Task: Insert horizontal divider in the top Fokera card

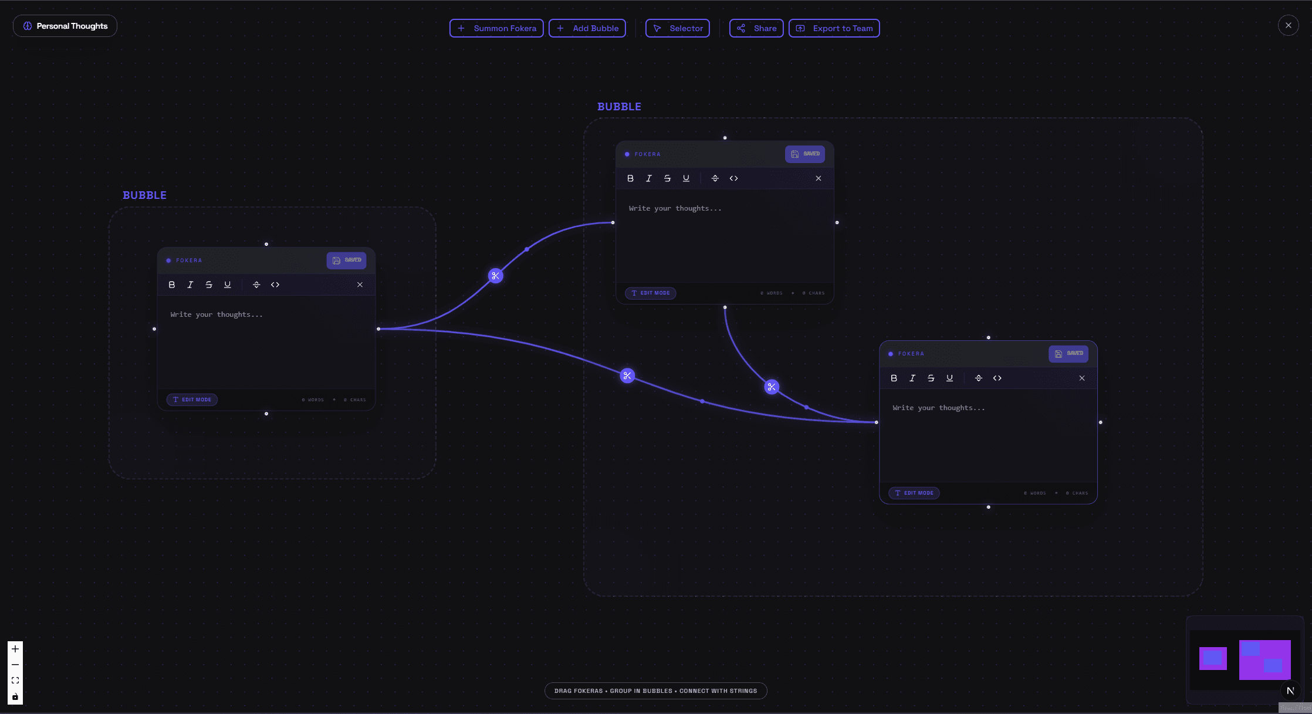Action: click(x=715, y=178)
